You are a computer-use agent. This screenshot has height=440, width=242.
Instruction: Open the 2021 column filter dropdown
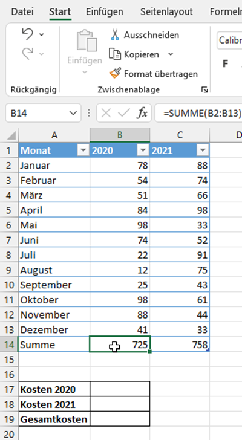click(203, 150)
